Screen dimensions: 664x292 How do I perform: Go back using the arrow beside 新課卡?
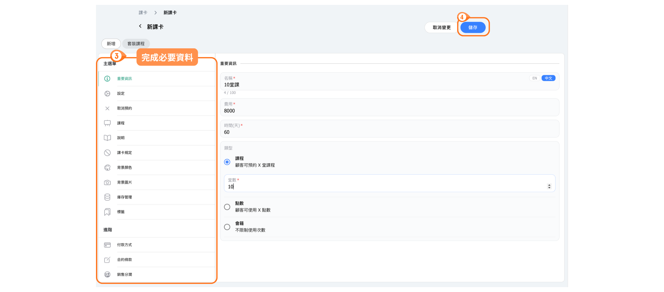tap(140, 26)
